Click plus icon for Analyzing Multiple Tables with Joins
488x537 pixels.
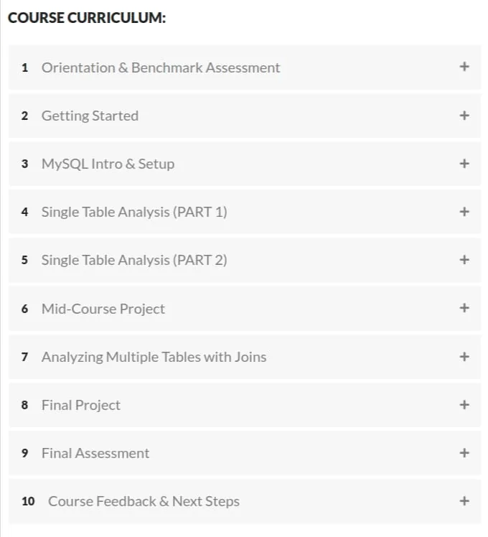pyautogui.click(x=464, y=357)
